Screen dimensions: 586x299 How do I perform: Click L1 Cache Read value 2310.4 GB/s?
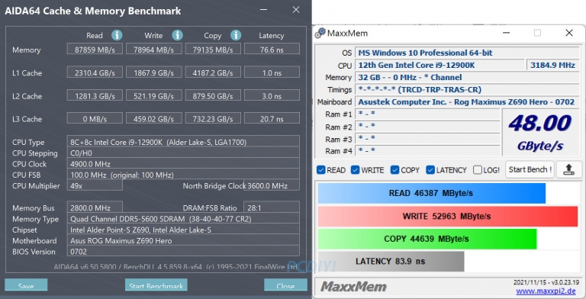click(x=95, y=72)
